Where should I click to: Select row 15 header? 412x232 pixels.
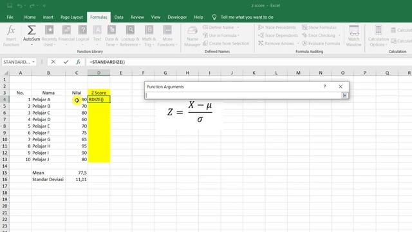[x=5, y=173]
